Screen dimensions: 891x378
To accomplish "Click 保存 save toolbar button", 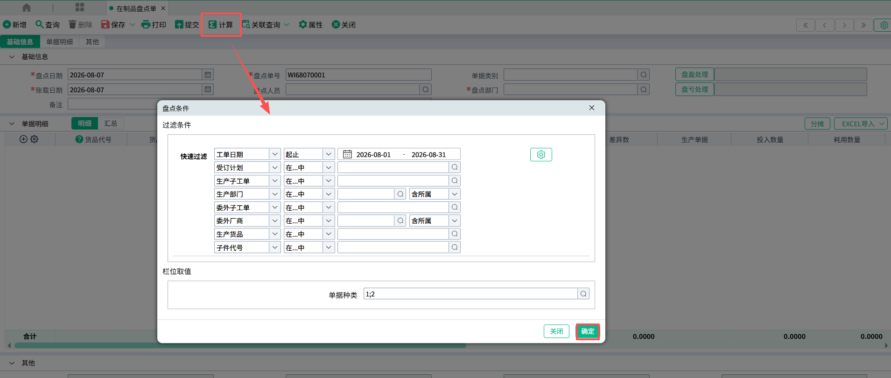I will [113, 24].
